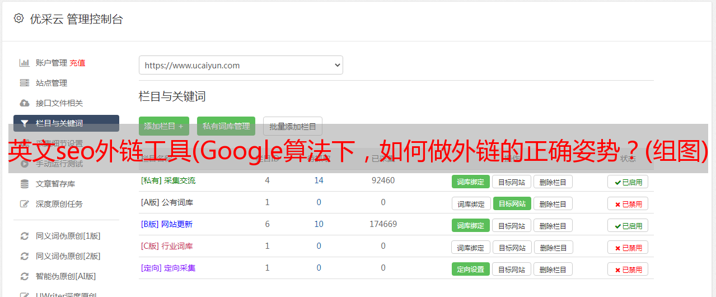Click the edit icon for 深度原创任务
The width and height of the screenshot is (716, 297).
24,204
